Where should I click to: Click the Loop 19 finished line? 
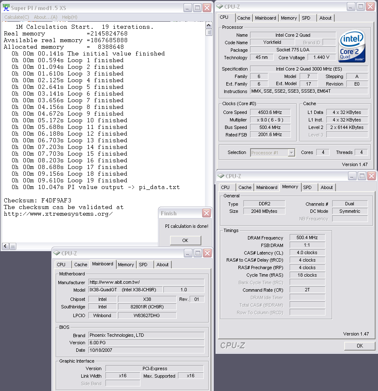pos(70,180)
